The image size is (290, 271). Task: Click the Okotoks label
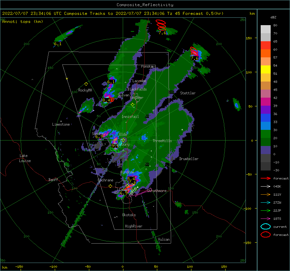pyautogui.click(x=129, y=215)
